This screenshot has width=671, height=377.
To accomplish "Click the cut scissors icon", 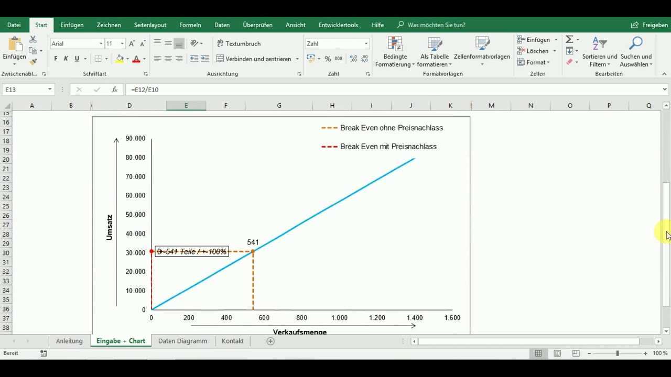I will pyautogui.click(x=33, y=39).
